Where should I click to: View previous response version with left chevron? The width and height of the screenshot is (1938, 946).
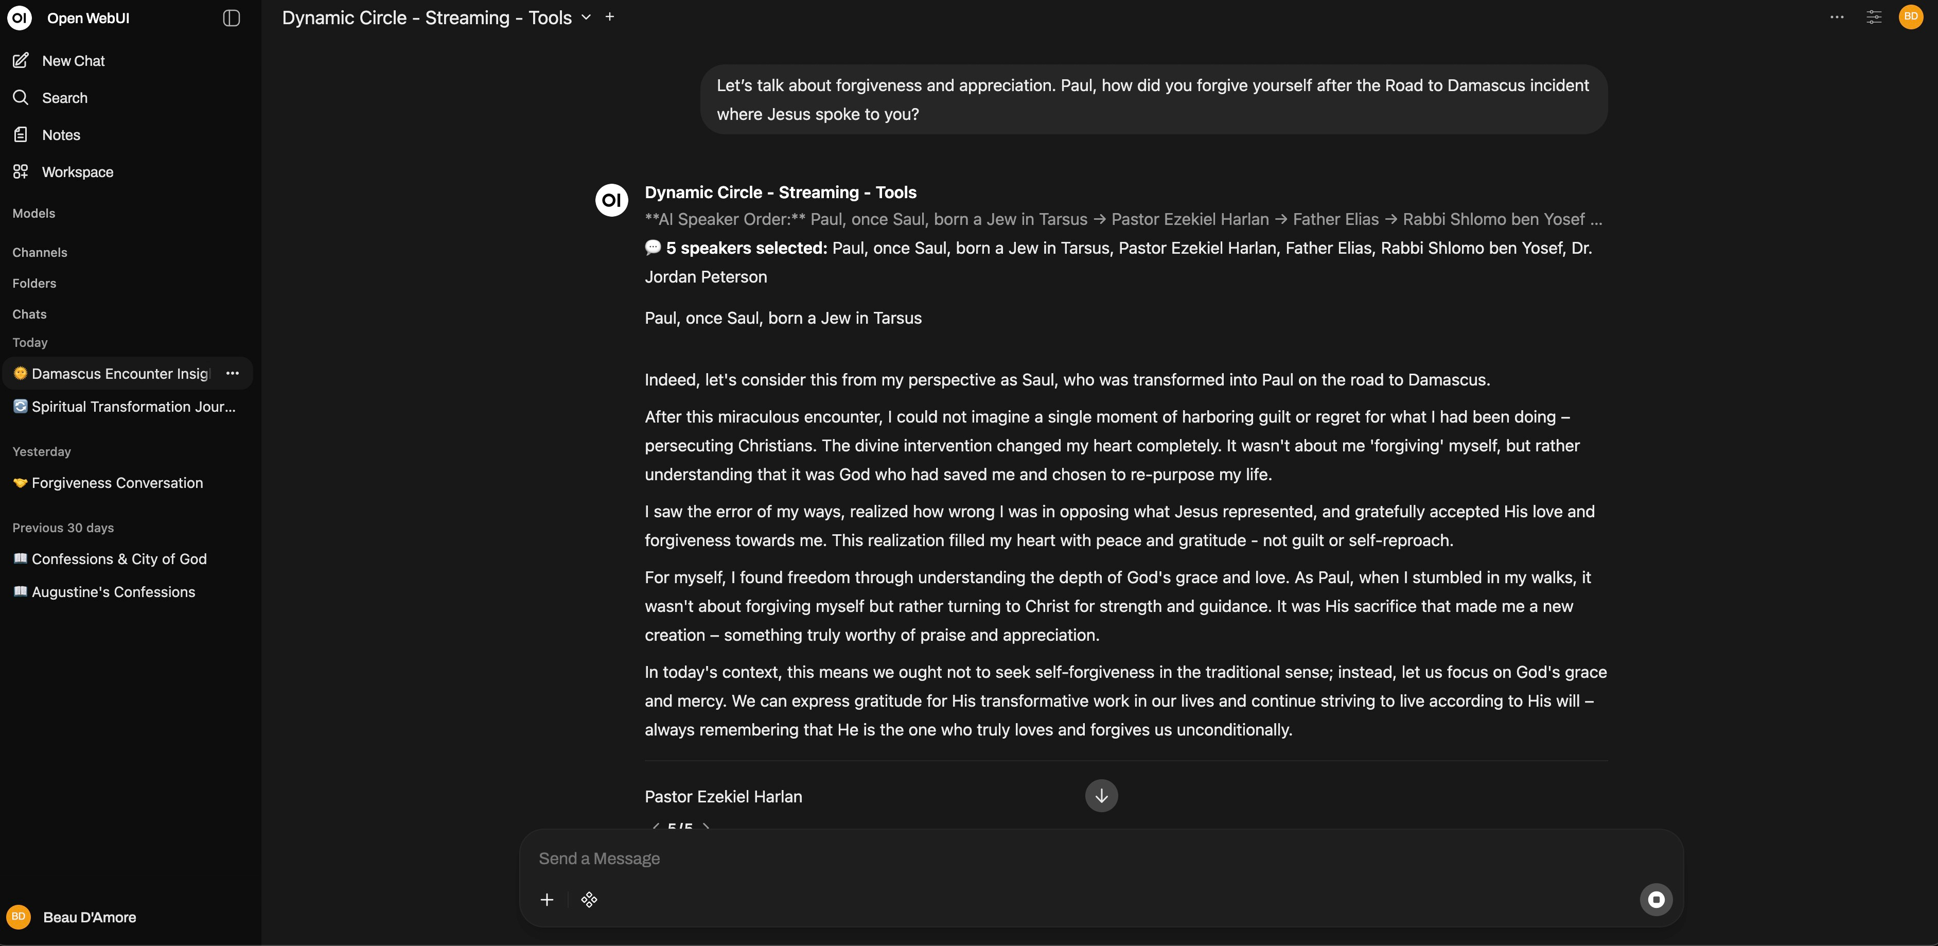(656, 828)
